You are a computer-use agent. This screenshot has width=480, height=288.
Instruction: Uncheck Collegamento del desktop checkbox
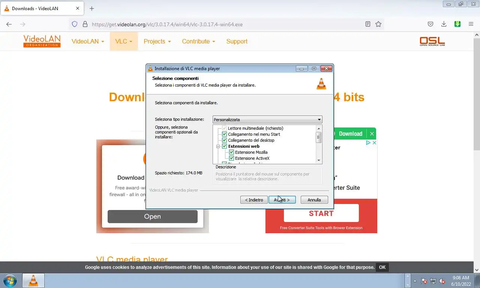(x=225, y=140)
